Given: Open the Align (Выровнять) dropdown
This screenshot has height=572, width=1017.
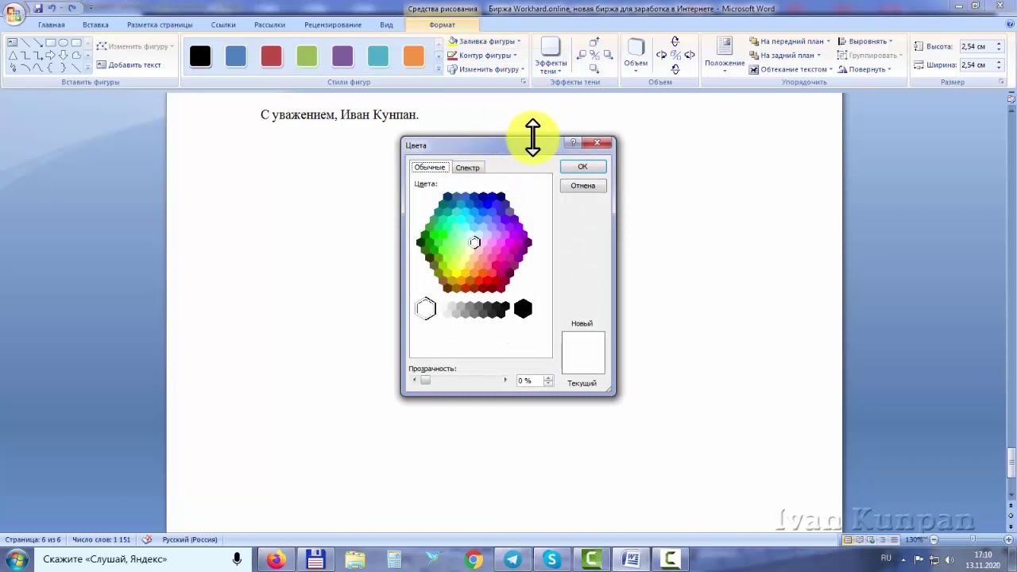Looking at the screenshot, I should point(865,41).
